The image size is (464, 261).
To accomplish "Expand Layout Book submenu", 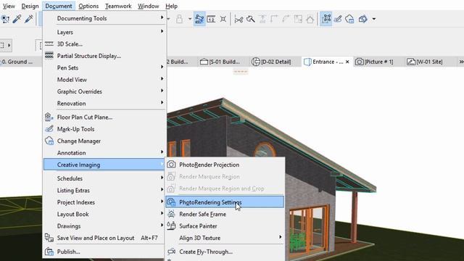I will click(x=104, y=214).
